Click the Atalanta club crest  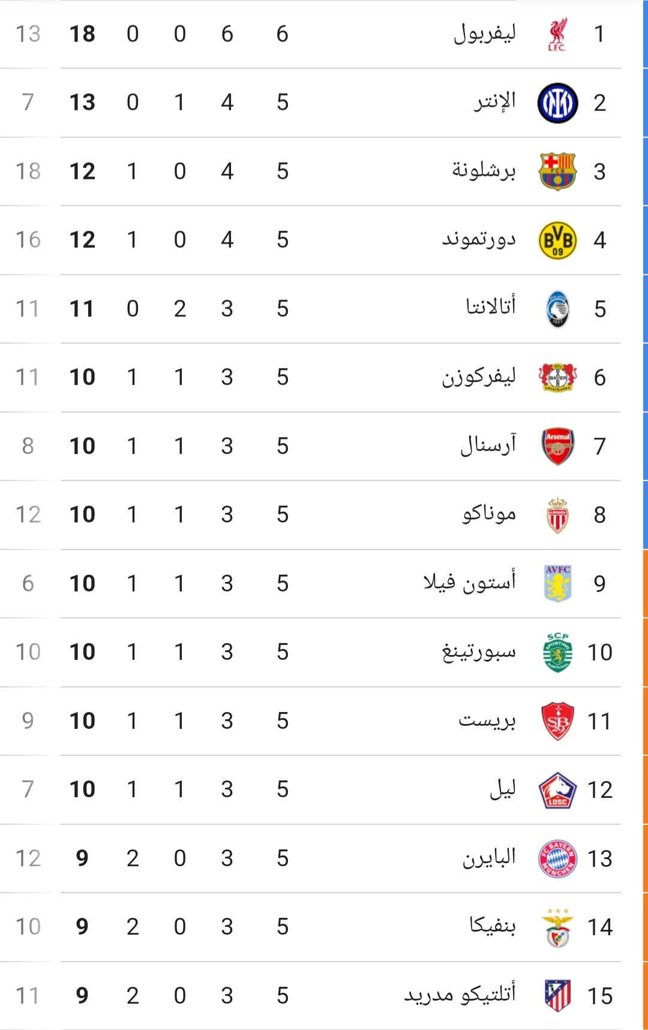tap(557, 309)
